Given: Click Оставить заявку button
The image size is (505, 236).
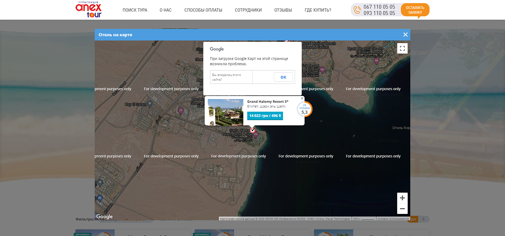Looking at the screenshot, I should [415, 10].
